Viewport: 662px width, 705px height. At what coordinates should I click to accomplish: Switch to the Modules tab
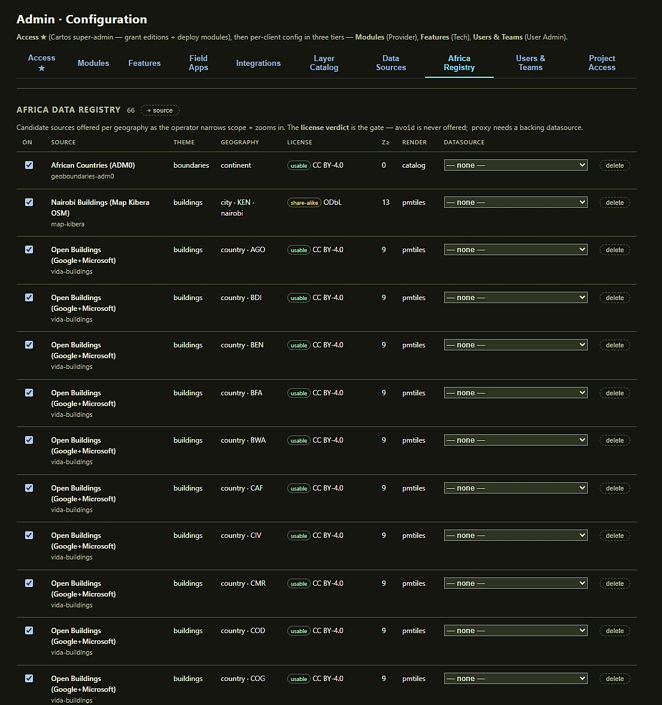click(x=93, y=63)
